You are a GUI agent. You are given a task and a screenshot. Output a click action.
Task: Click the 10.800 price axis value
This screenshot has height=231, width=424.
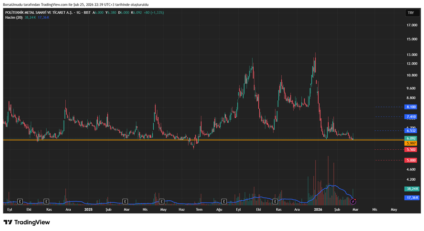411,75
